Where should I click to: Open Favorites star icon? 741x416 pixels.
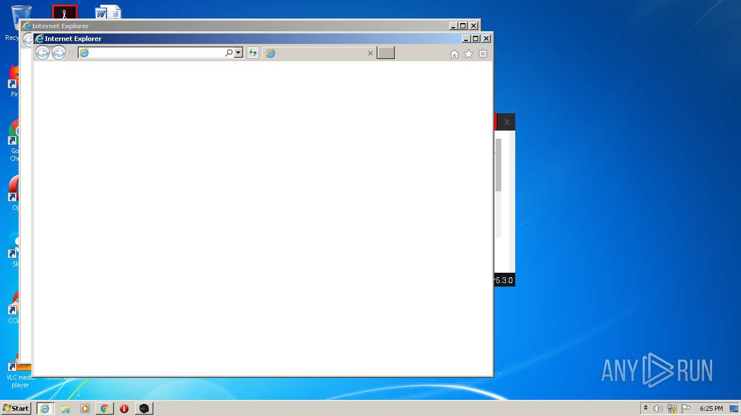468,54
